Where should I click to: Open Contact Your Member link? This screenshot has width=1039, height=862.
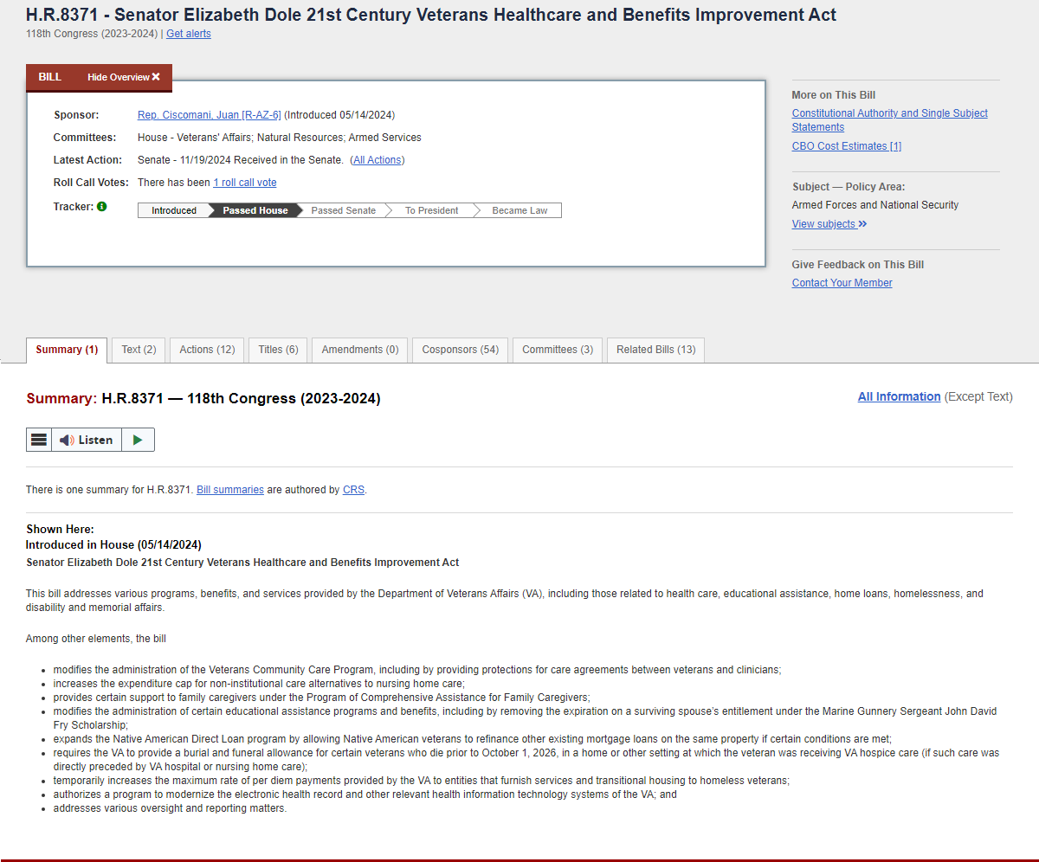[842, 283]
